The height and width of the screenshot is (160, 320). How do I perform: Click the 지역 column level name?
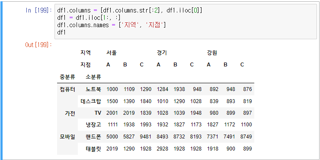point(86,53)
